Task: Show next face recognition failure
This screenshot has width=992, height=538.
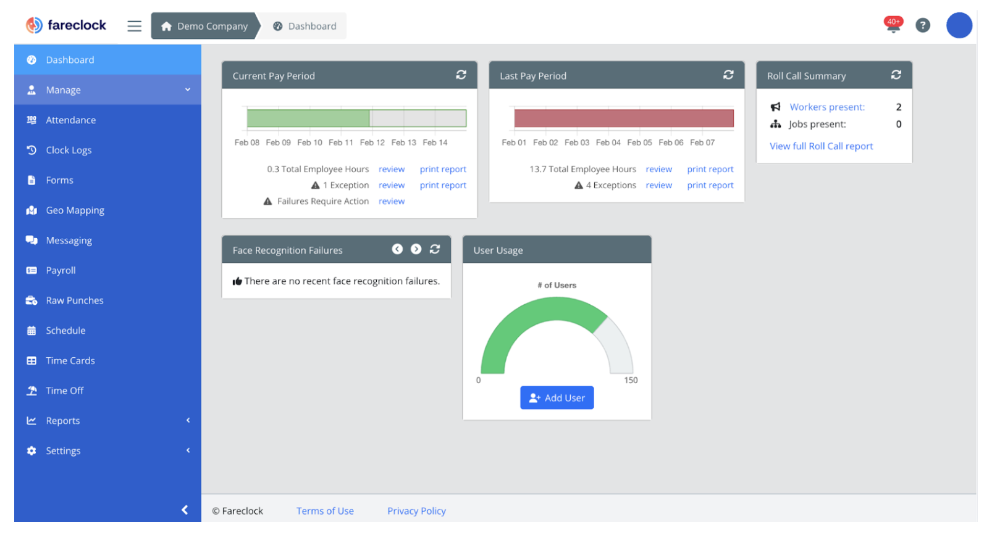Action: [x=416, y=249]
